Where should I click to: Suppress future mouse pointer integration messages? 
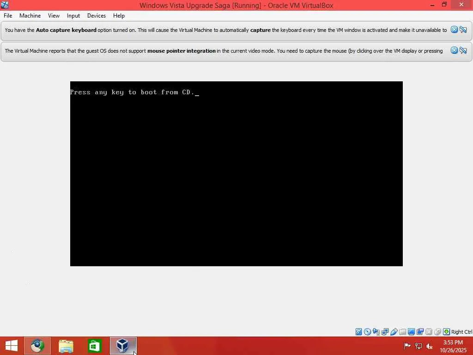click(463, 50)
